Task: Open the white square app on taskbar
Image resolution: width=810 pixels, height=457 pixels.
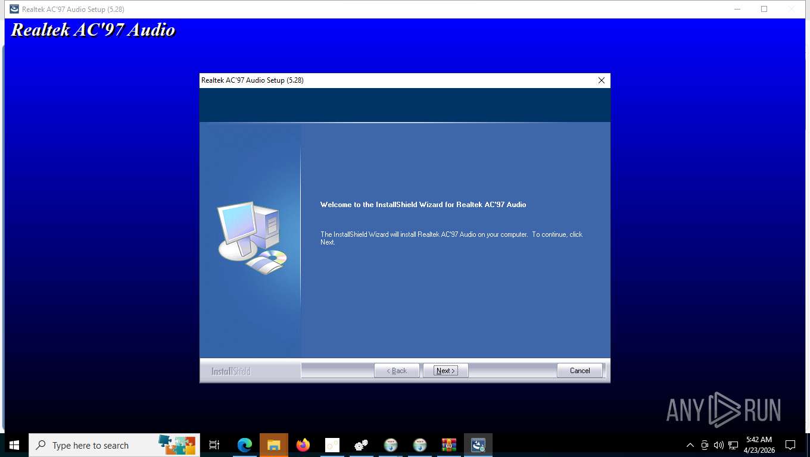Action: [x=332, y=445]
